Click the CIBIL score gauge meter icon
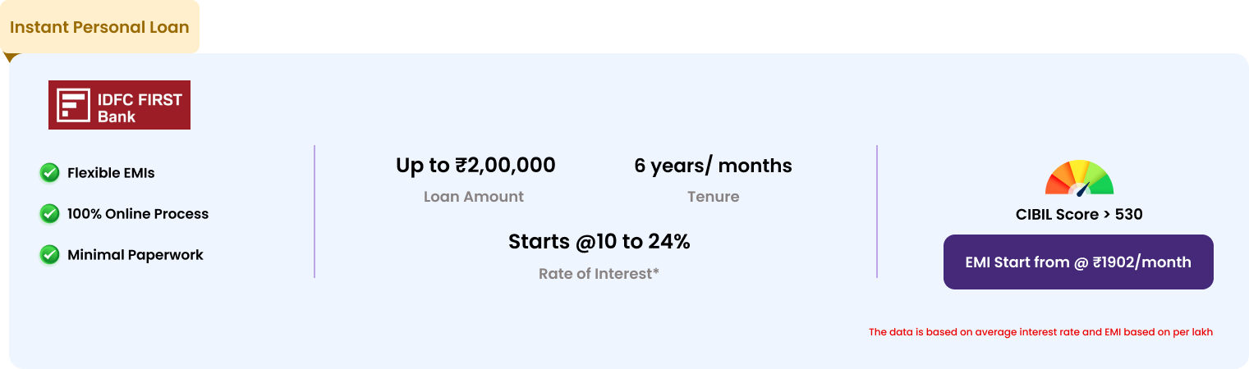The height and width of the screenshot is (369, 1249). (x=1079, y=178)
